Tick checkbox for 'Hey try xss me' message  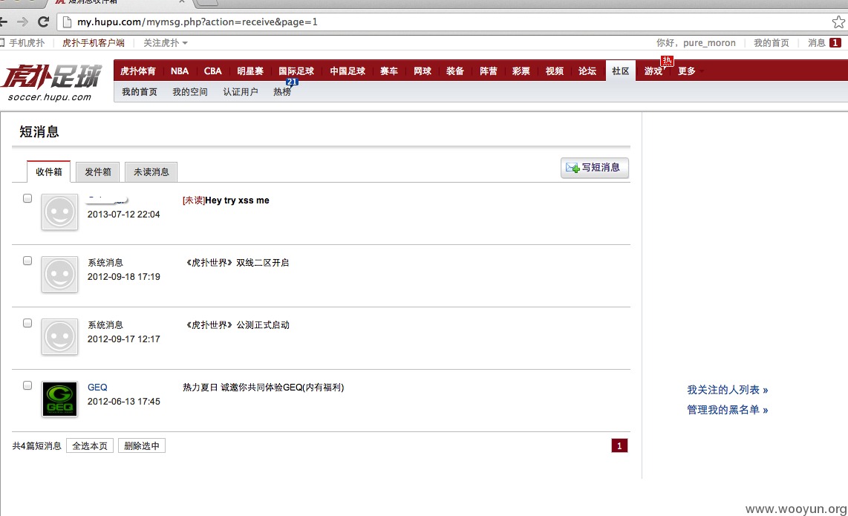[x=27, y=198]
